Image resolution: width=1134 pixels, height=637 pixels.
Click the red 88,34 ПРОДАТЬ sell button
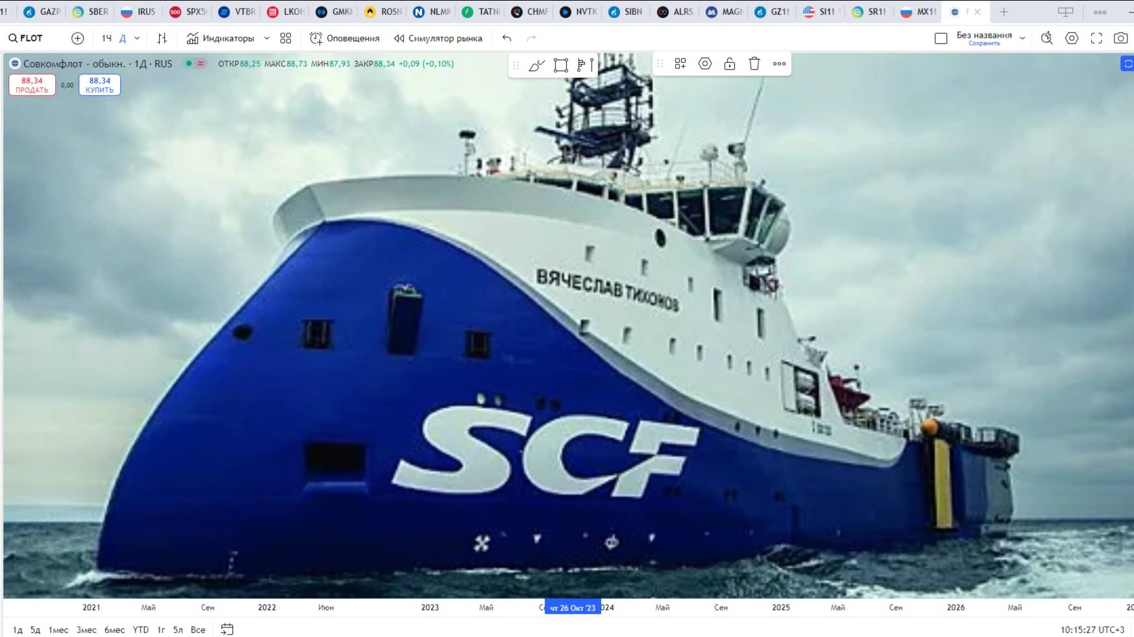[32, 85]
